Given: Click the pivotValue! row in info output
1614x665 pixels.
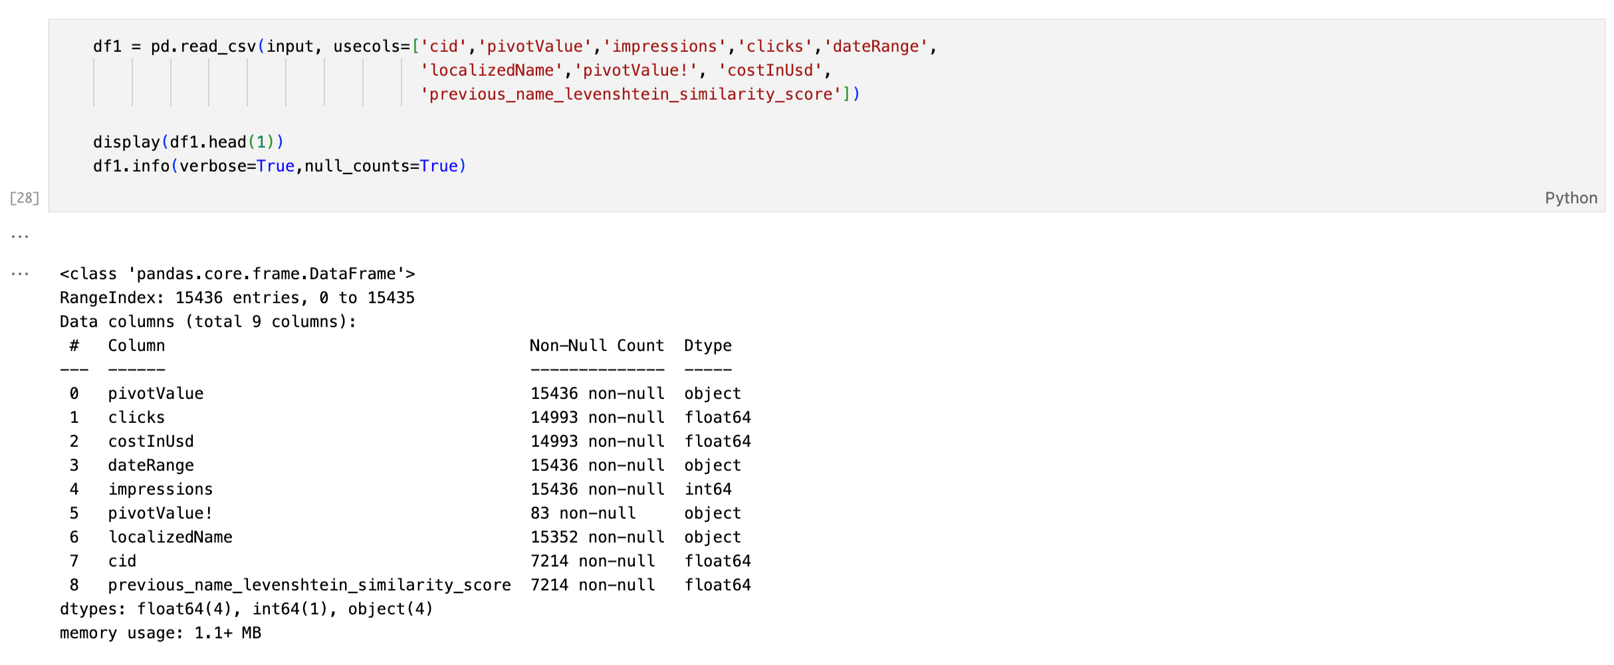Looking at the screenshot, I should pos(160,513).
